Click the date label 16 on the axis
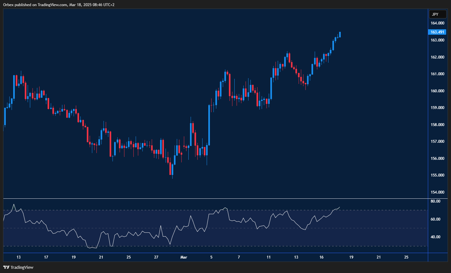This screenshot has width=451, height=273. point(321,257)
